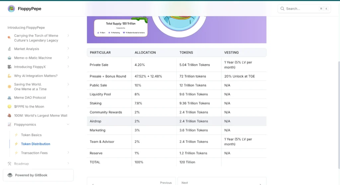The width and height of the screenshot is (340, 185).
Task: Expand the Saving the World chevron
Action: [68, 84]
